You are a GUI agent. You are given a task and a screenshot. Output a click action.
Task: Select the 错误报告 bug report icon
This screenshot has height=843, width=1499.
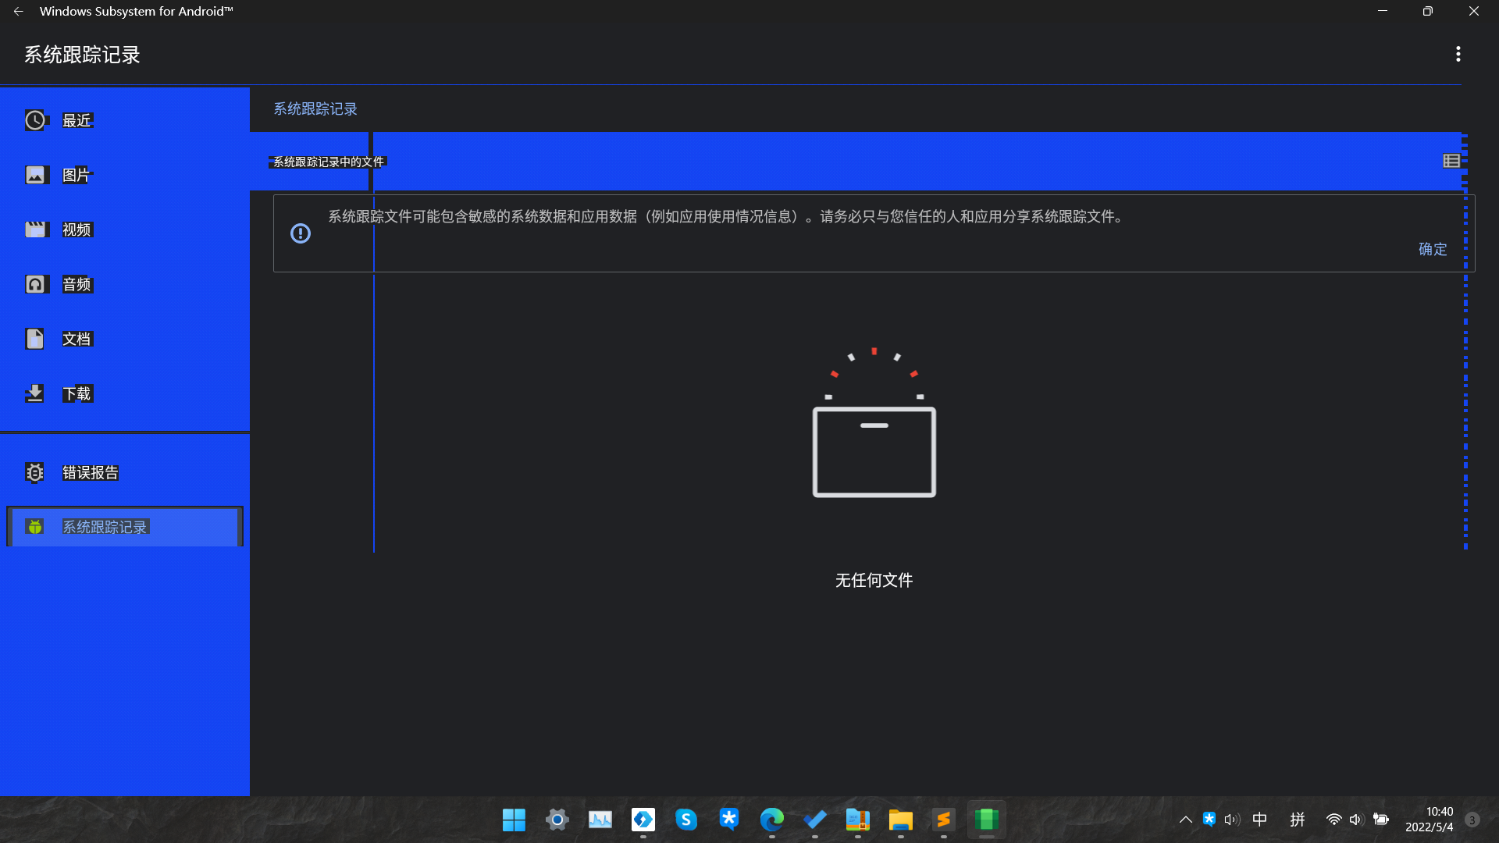34,472
